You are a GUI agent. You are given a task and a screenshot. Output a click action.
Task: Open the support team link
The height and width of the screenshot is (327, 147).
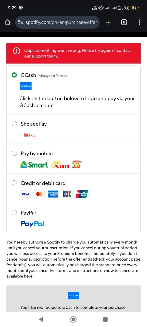[44, 56]
